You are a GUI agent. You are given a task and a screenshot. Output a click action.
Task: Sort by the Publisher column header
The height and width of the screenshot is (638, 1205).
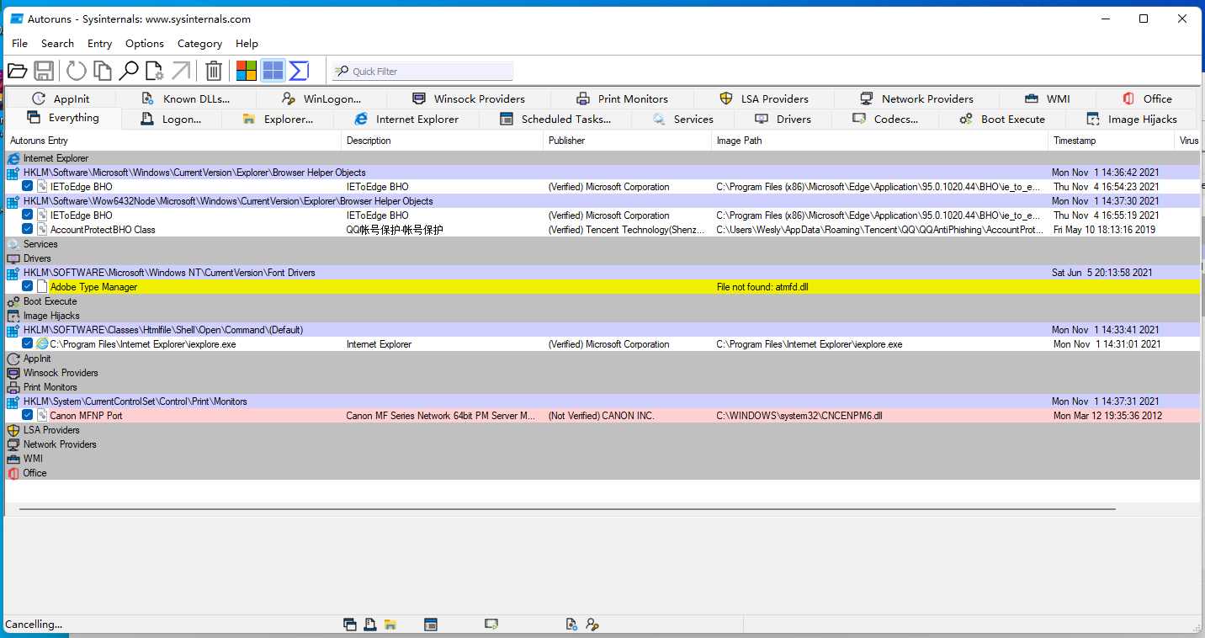click(x=566, y=141)
